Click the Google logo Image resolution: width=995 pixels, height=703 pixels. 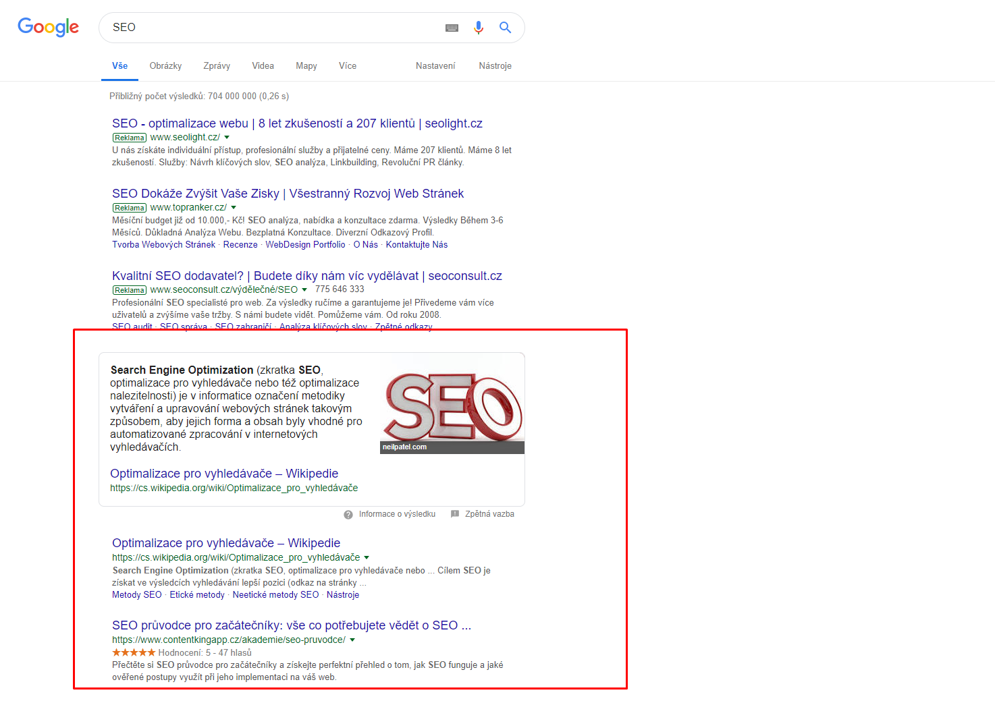(x=48, y=27)
